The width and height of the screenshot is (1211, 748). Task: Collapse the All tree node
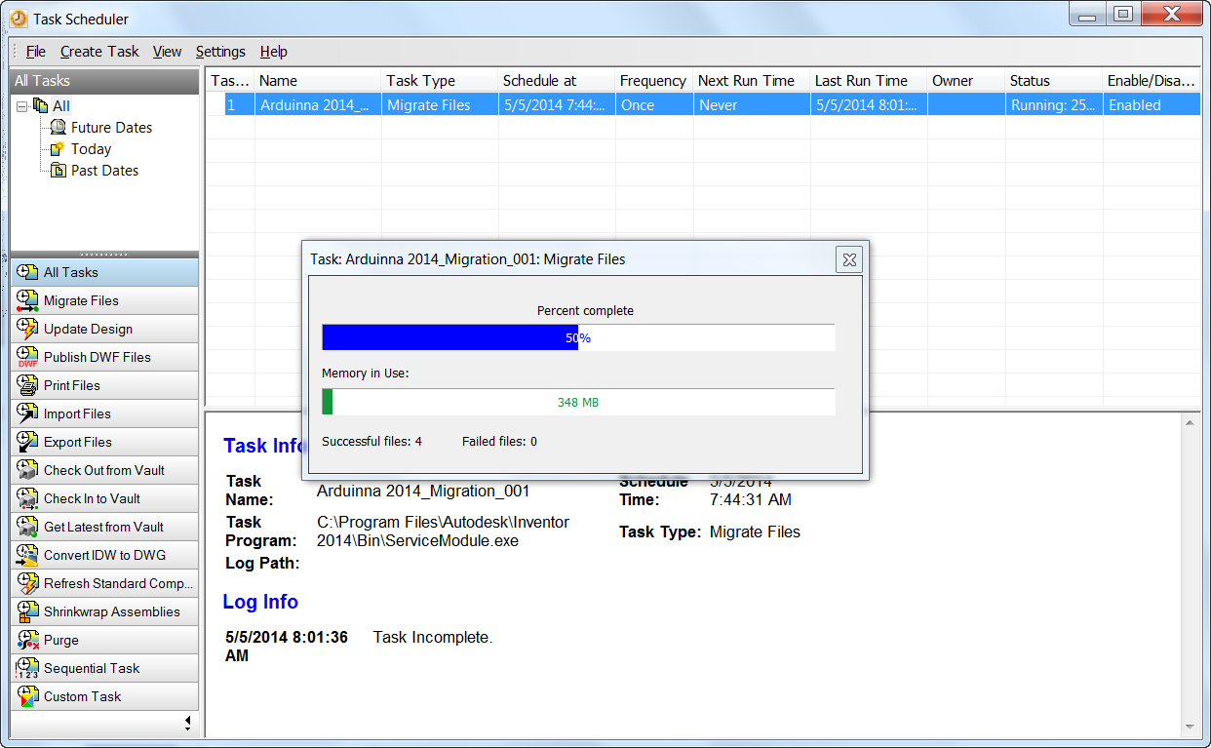[x=21, y=106]
